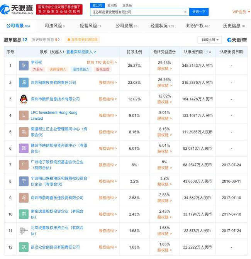This screenshot has height=259, width=251.
Task: Open 股权结构 for 武汉众合创投资有限责任公司
Action: pyautogui.click(x=108, y=247)
